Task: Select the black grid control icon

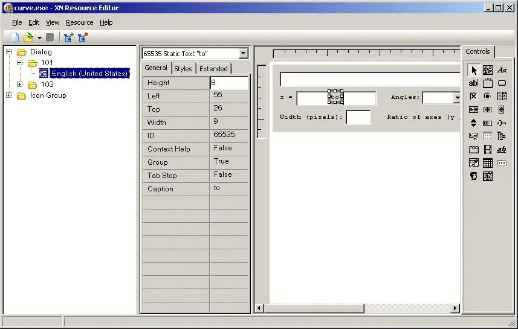Action: pyautogui.click(x=488, y=162)
